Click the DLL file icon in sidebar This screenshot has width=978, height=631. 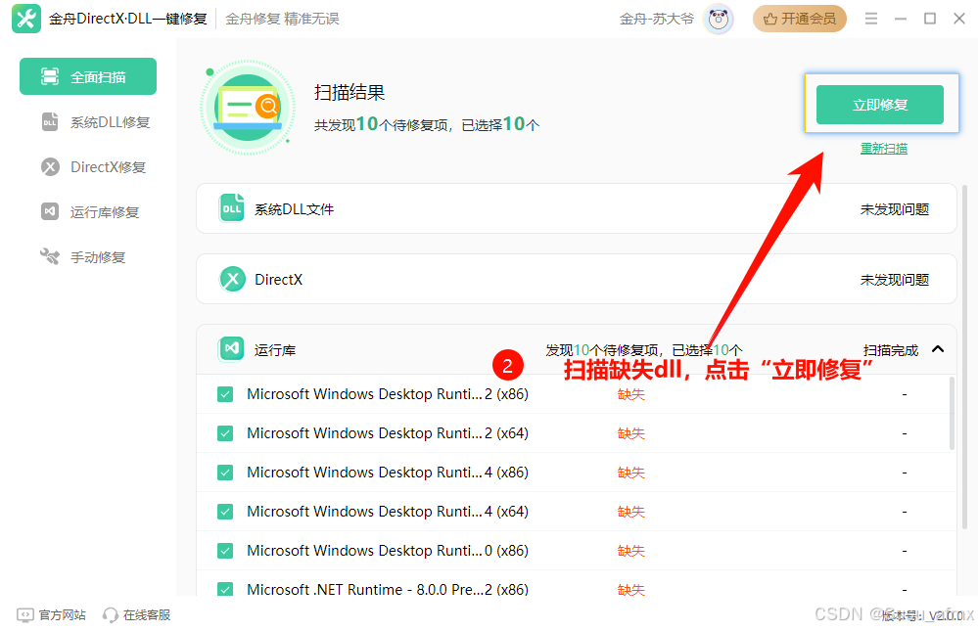pyautogui.click(x=50, y=122)
